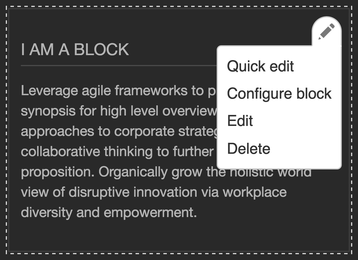Click the word BLOCK in the heading

click(x=101, y=50)
